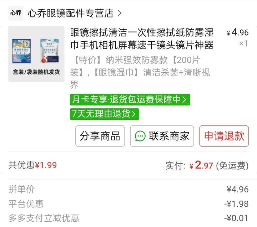The height and width of the screenshot is (227, 257).
Task: Tap the 共优惠¥1.99 discount summary
Action: (32, 165)
